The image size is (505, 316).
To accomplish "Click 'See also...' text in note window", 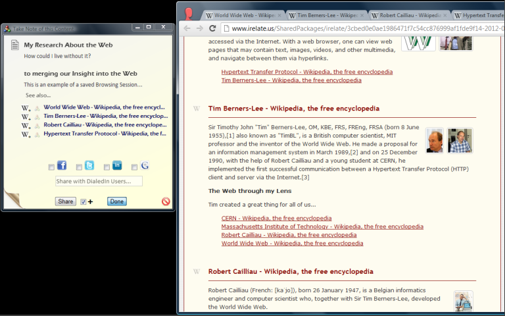I will coord(38,95).
